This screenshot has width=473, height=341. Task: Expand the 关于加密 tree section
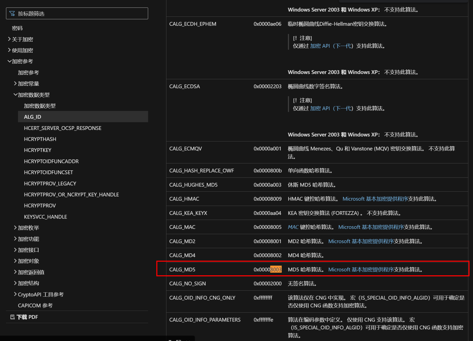(x=9, y=39)
